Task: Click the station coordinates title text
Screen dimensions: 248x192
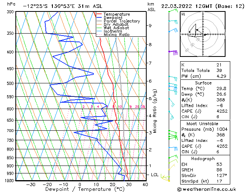Action: pos(63,6)
